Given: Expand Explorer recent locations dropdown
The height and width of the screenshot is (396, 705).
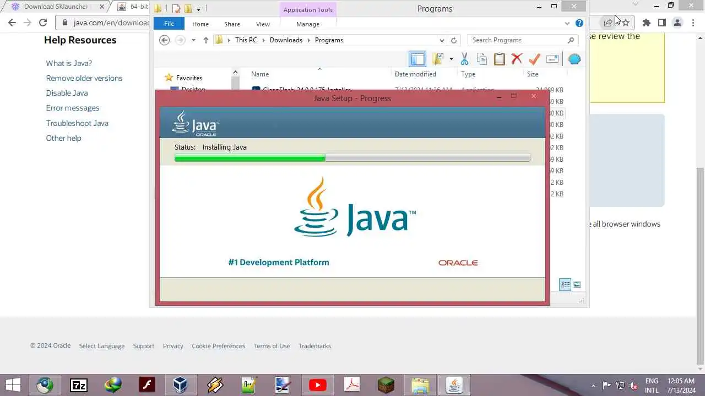Looking at the screenshot, I should [193, 40].
